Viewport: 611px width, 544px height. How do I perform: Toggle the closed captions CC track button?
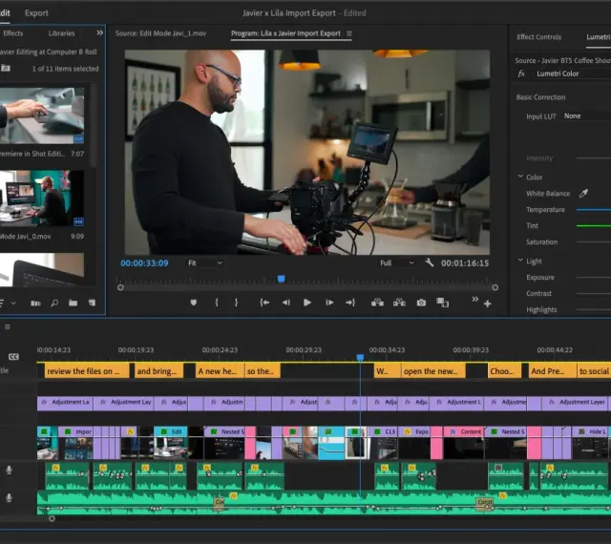[x=13, y=357]
